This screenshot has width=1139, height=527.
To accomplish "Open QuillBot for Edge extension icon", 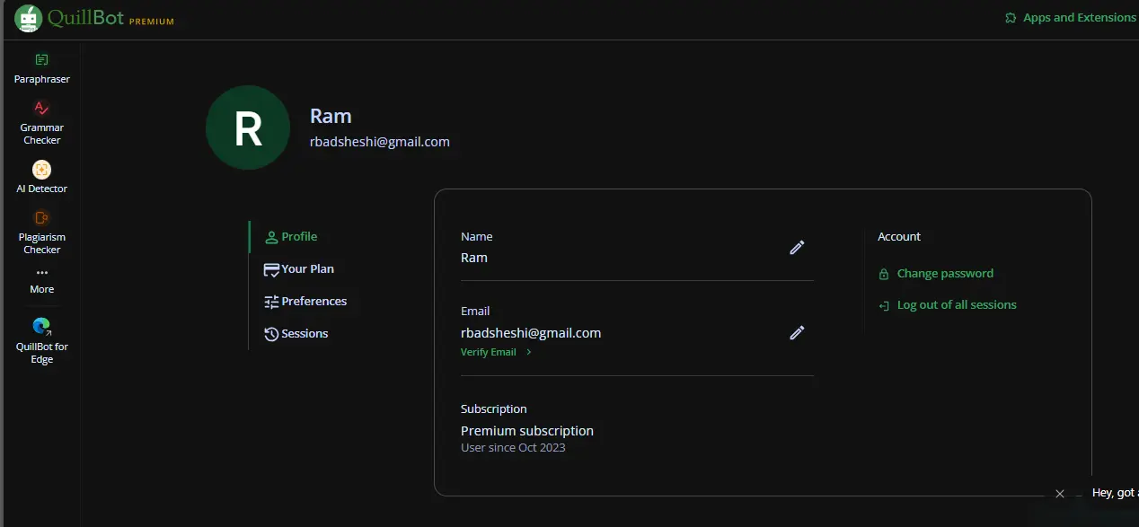I will (41, 327).
